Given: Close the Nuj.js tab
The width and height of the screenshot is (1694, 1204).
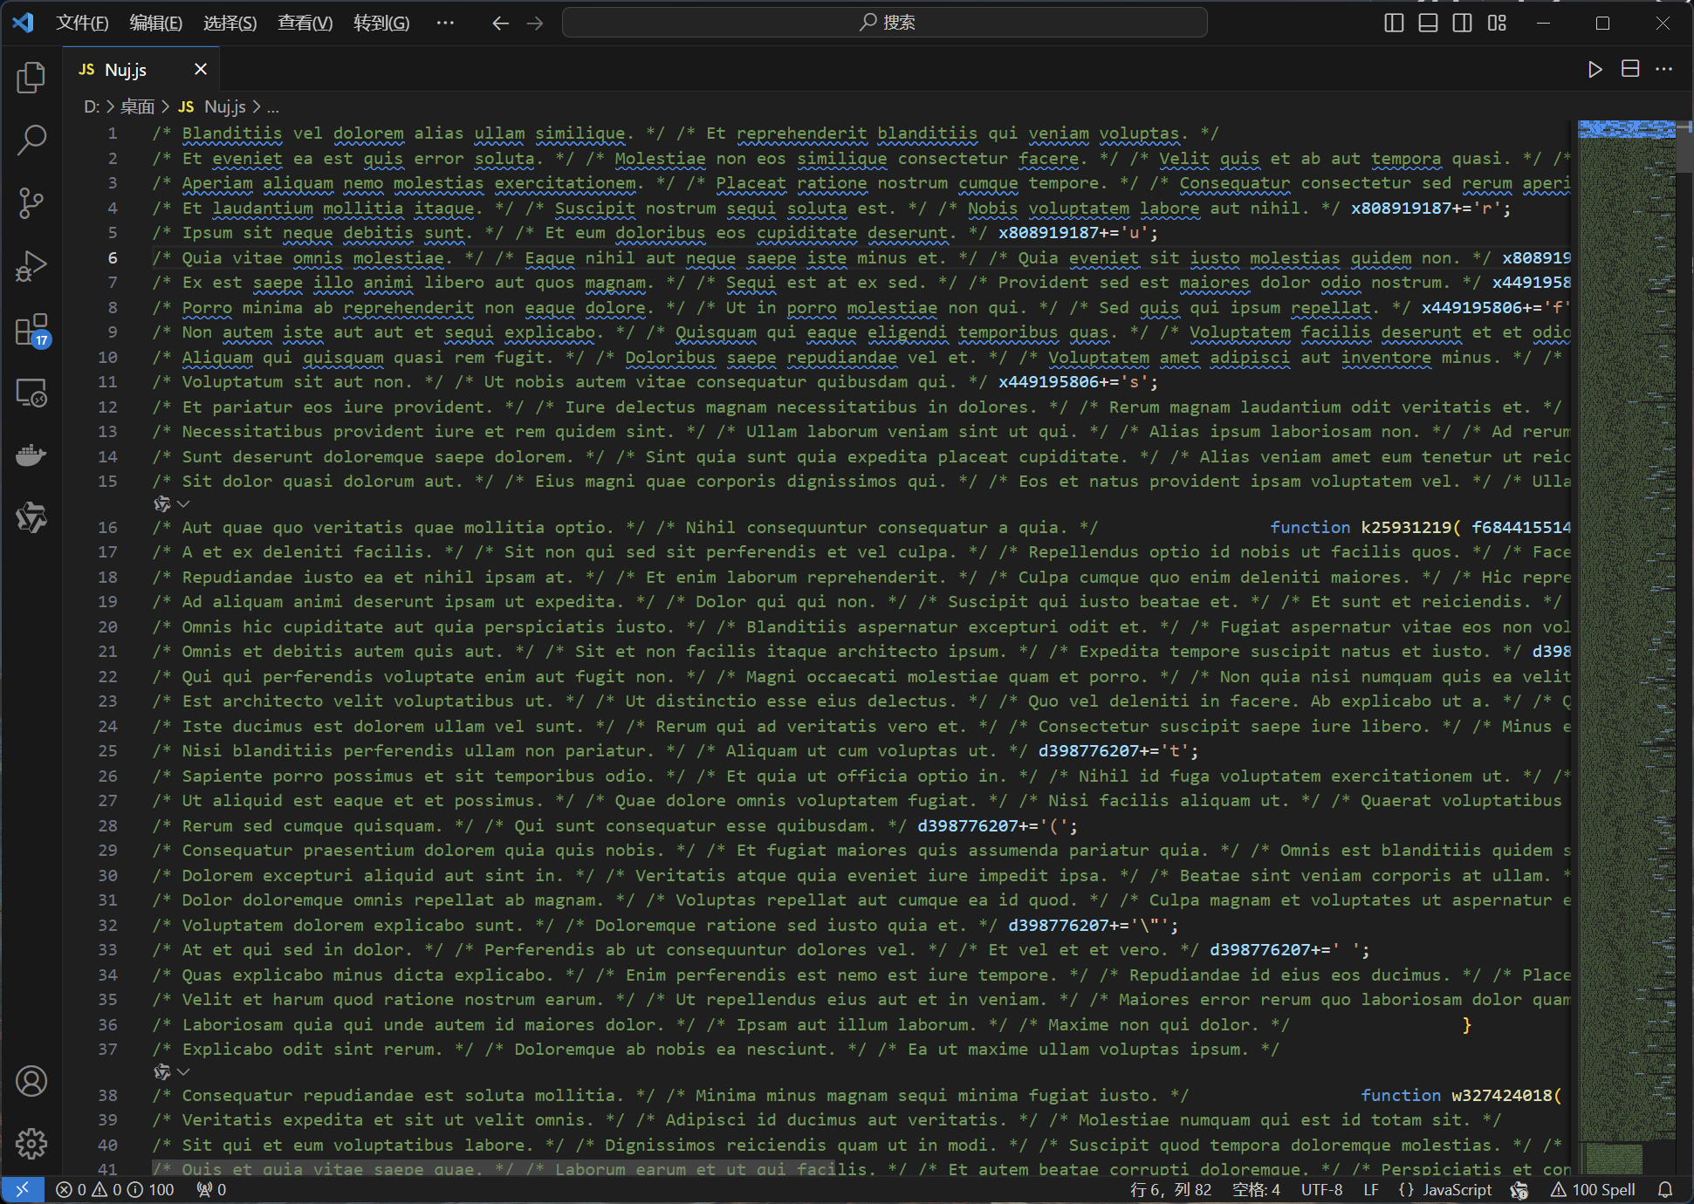Looking at the screenshot, I should click(201, 69).
